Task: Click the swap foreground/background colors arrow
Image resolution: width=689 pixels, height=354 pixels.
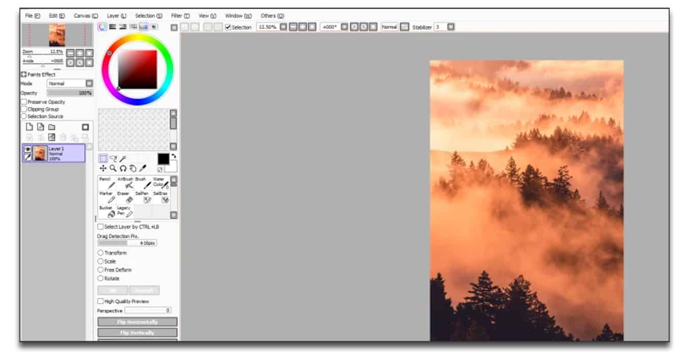Action: [x=174, y=156]
